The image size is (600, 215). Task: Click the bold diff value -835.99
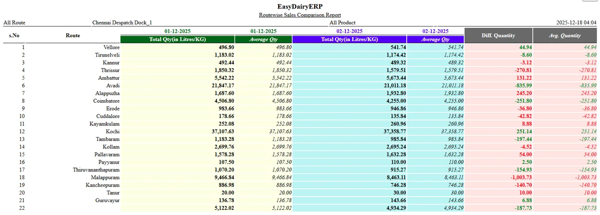(x=523, y=86)
